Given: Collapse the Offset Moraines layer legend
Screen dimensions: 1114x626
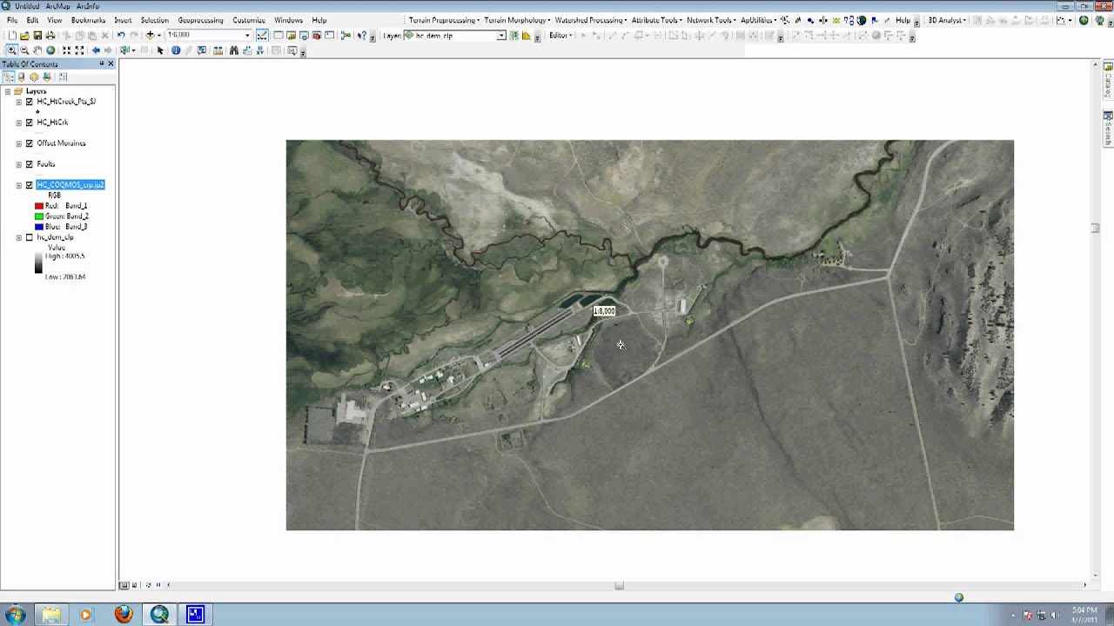Looking at the screenshot, I should (19, 143).
